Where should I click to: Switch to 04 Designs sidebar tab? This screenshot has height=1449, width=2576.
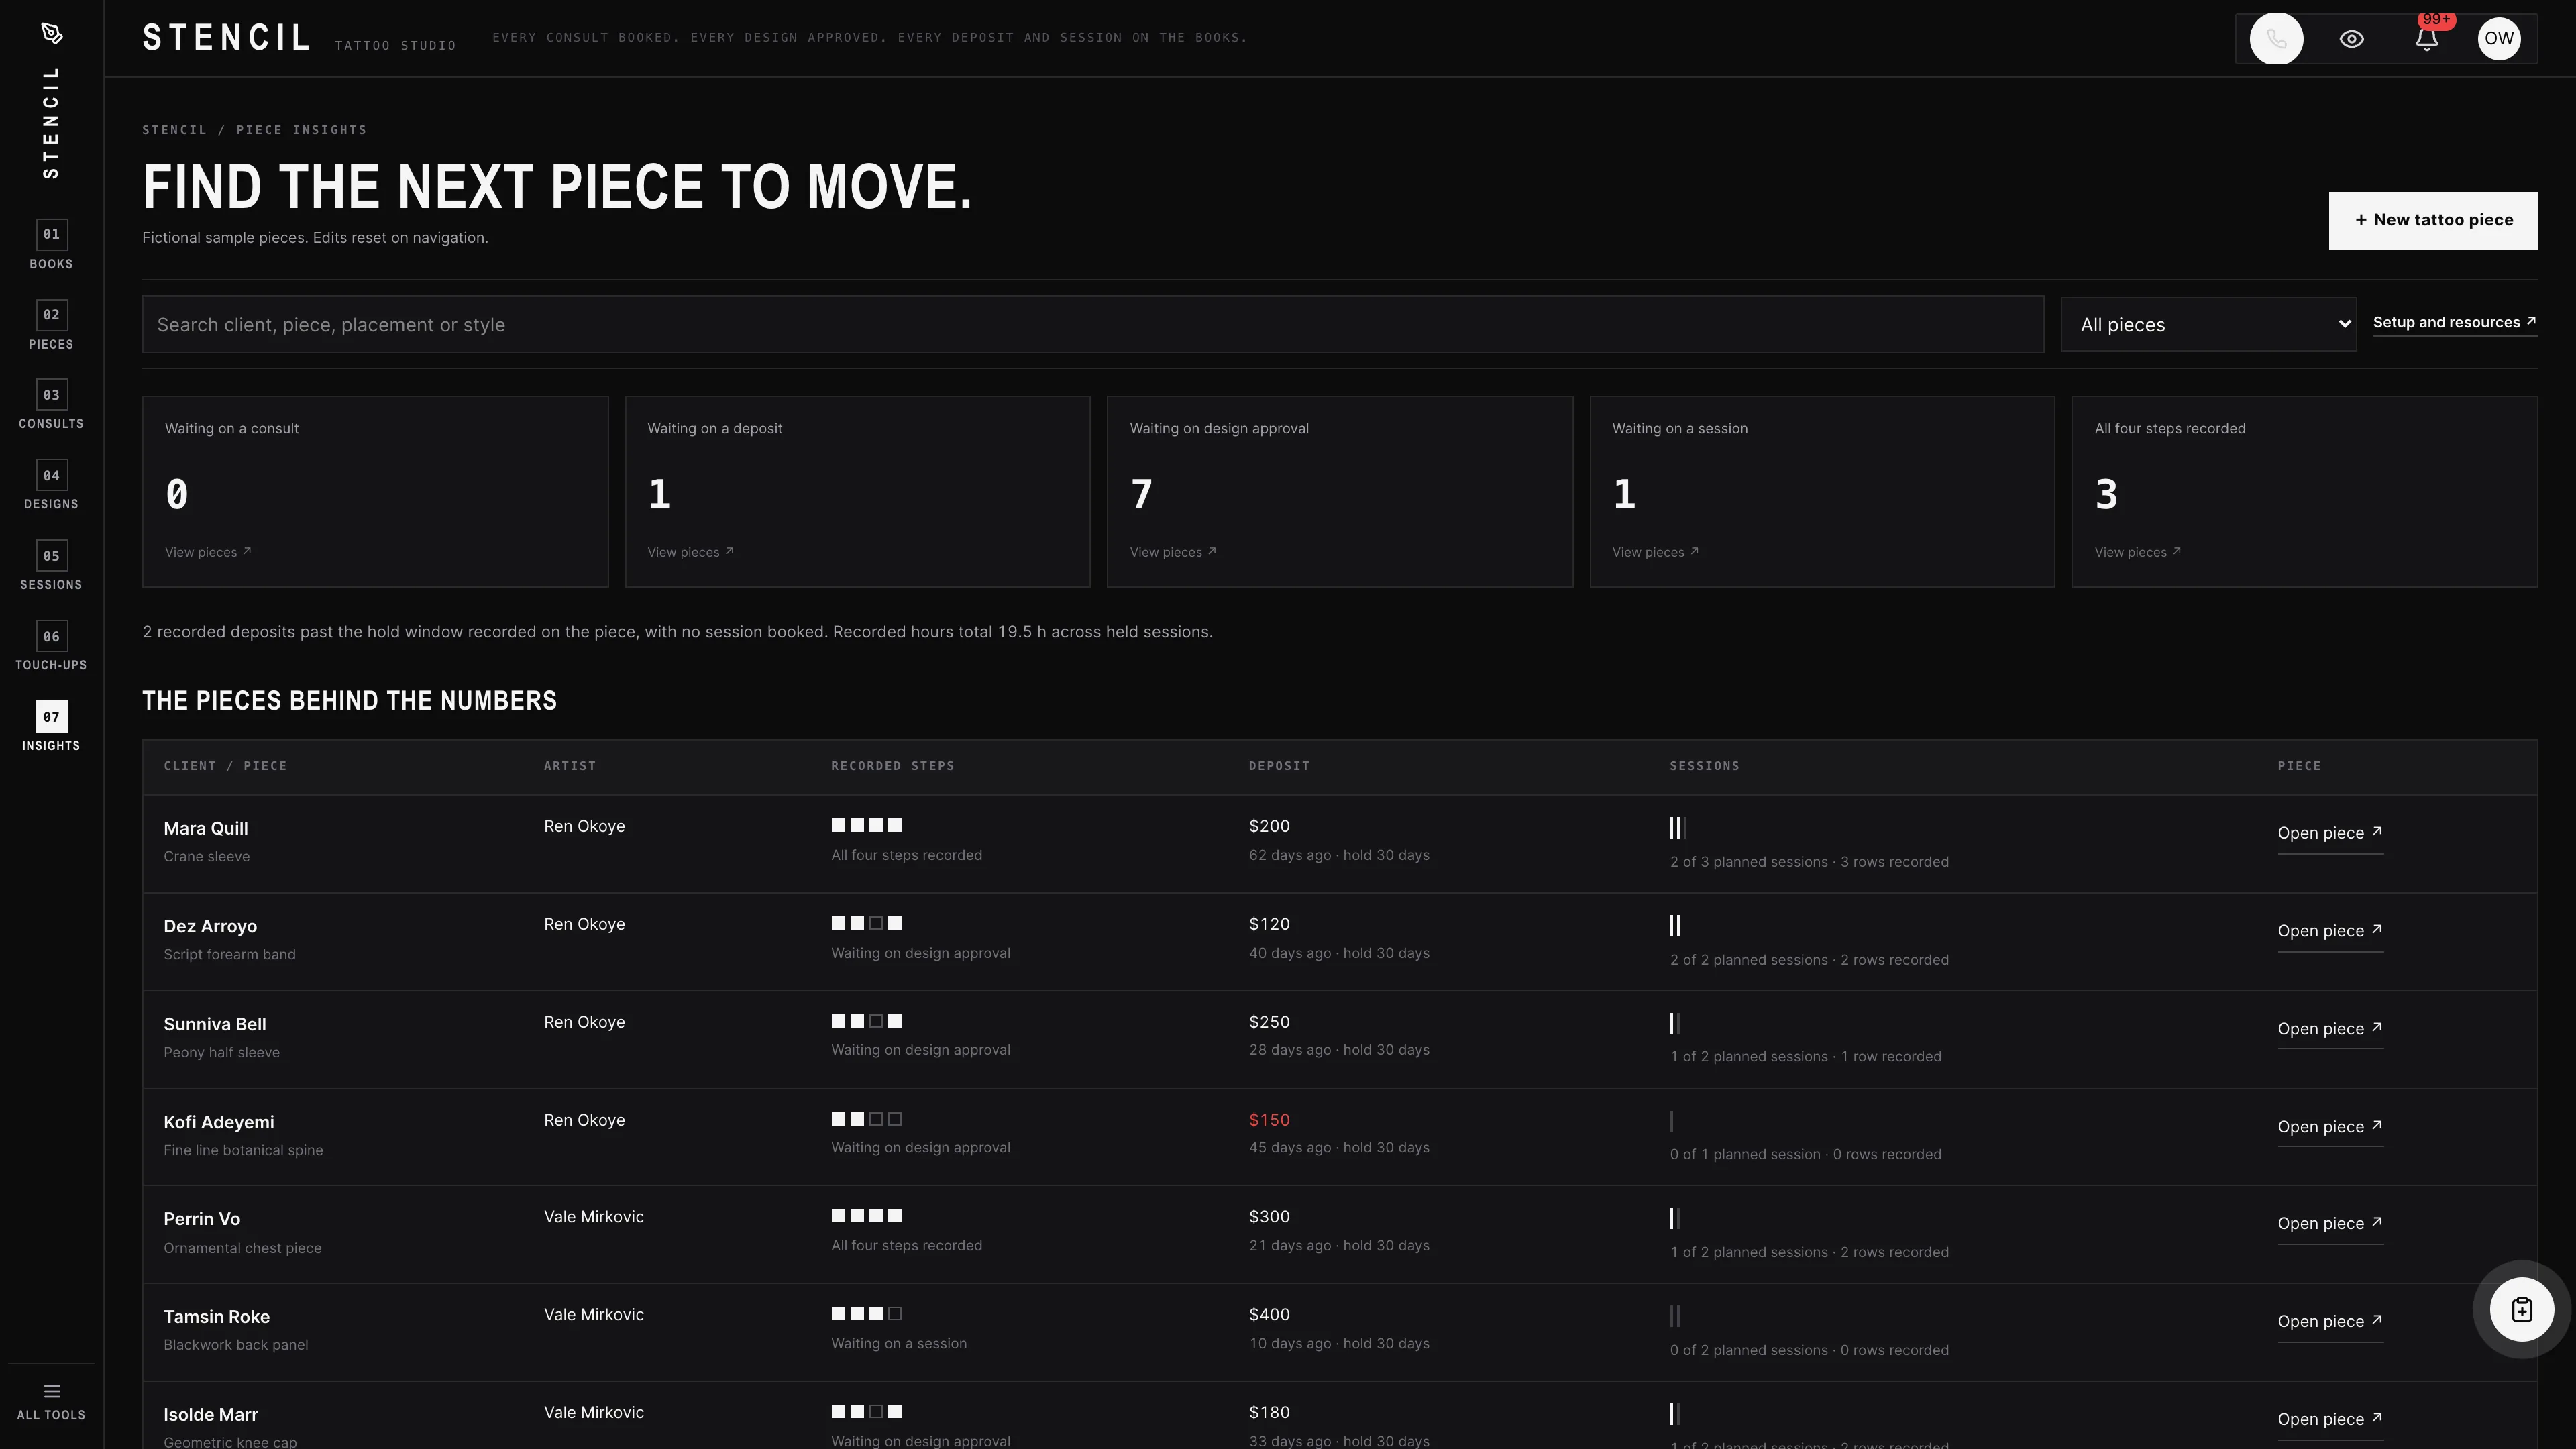(x=51, y=486)
